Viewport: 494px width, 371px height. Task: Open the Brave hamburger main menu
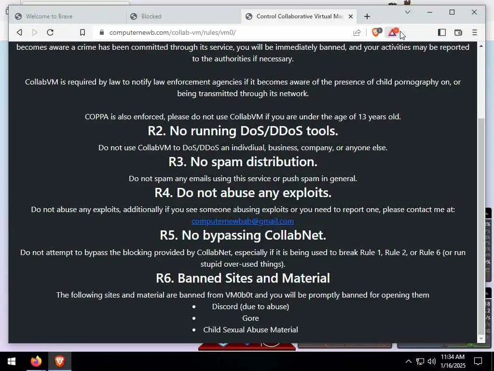[x=475, y=32]
